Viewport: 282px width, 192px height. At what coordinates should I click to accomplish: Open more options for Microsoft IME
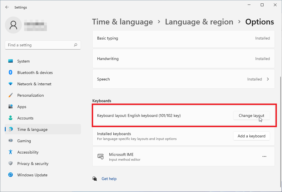click(264, 156)
